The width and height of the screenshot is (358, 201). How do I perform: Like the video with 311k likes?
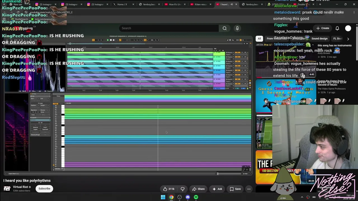point(169,189)
